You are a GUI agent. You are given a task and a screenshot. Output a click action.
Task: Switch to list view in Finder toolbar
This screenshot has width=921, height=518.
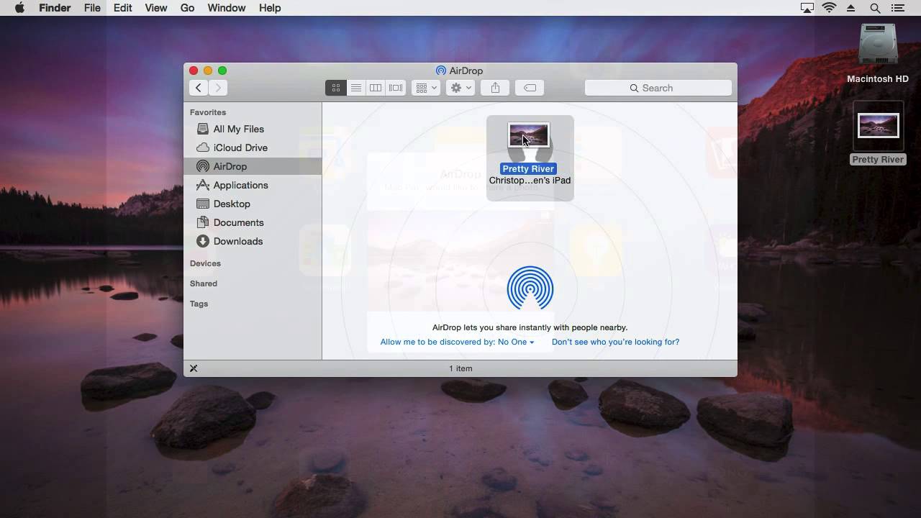pos(355,88)
